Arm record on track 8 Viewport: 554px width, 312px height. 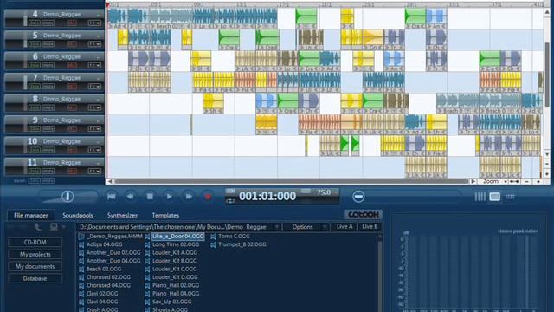[72, 107]
